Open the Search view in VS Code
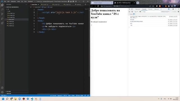The image size is (180, 101). click(2, 10)
